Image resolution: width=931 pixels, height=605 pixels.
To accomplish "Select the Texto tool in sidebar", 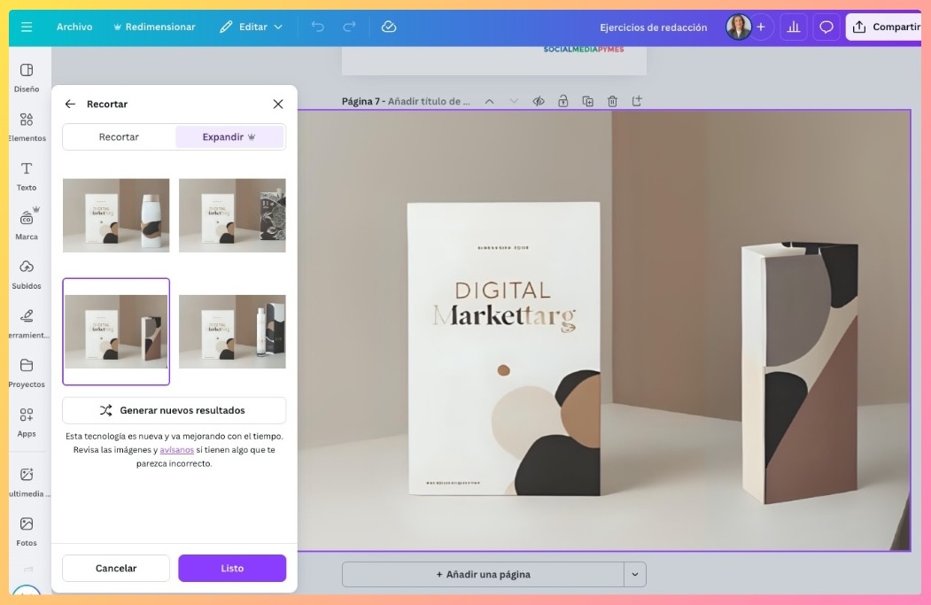I will click(27, 175).
